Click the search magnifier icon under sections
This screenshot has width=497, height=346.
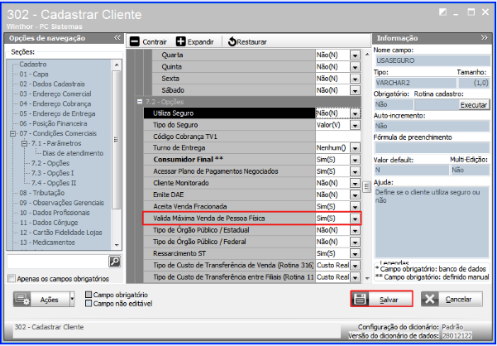tap(114, 261)
